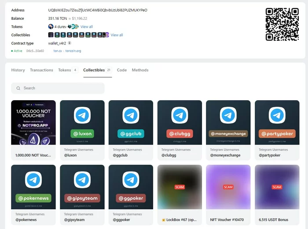
Task: Select the Collectibles tab
Action: 97,70
